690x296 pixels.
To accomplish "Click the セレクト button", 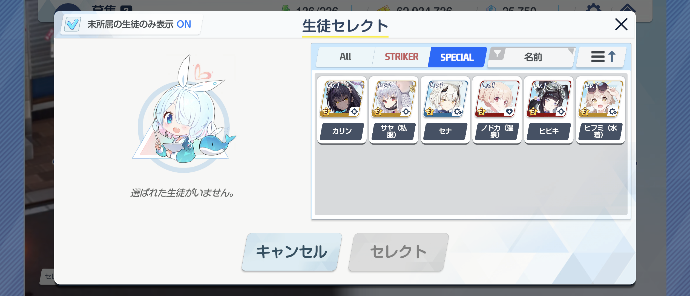I will tap(399, 252).
